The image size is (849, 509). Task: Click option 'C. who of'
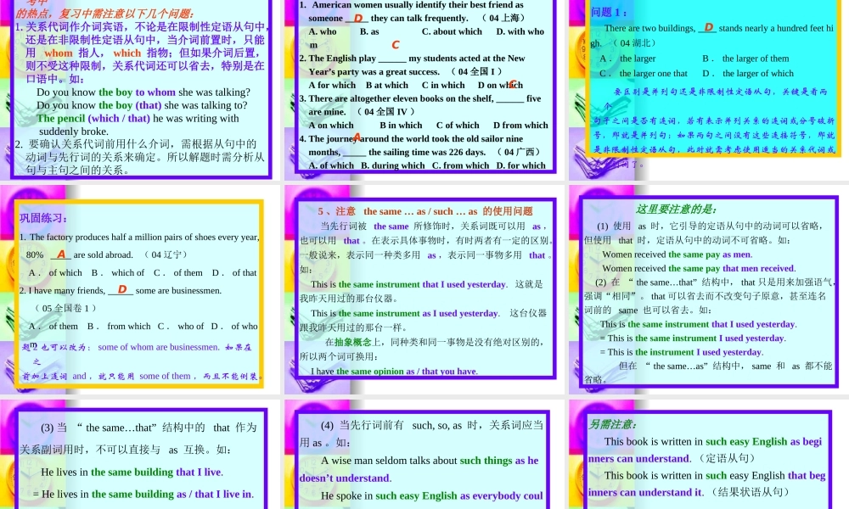(181, 326)
